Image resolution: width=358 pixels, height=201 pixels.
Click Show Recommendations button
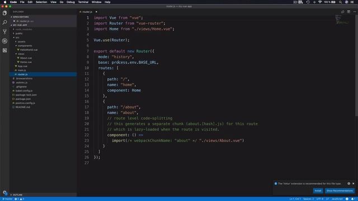(x=340, y=191)
